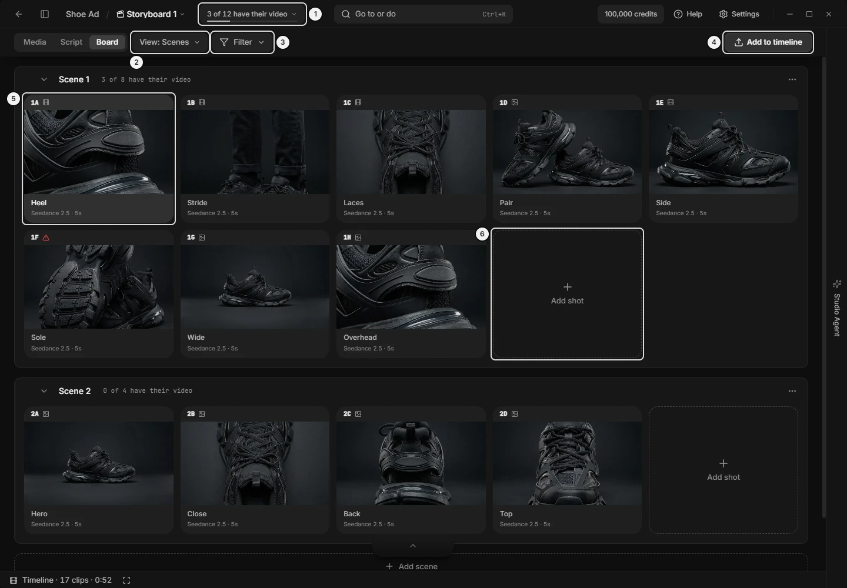The height and width of the screenshot is (588, 847).
Task: Collapse the Scene 2 chevron
Action: click(44, 391)
